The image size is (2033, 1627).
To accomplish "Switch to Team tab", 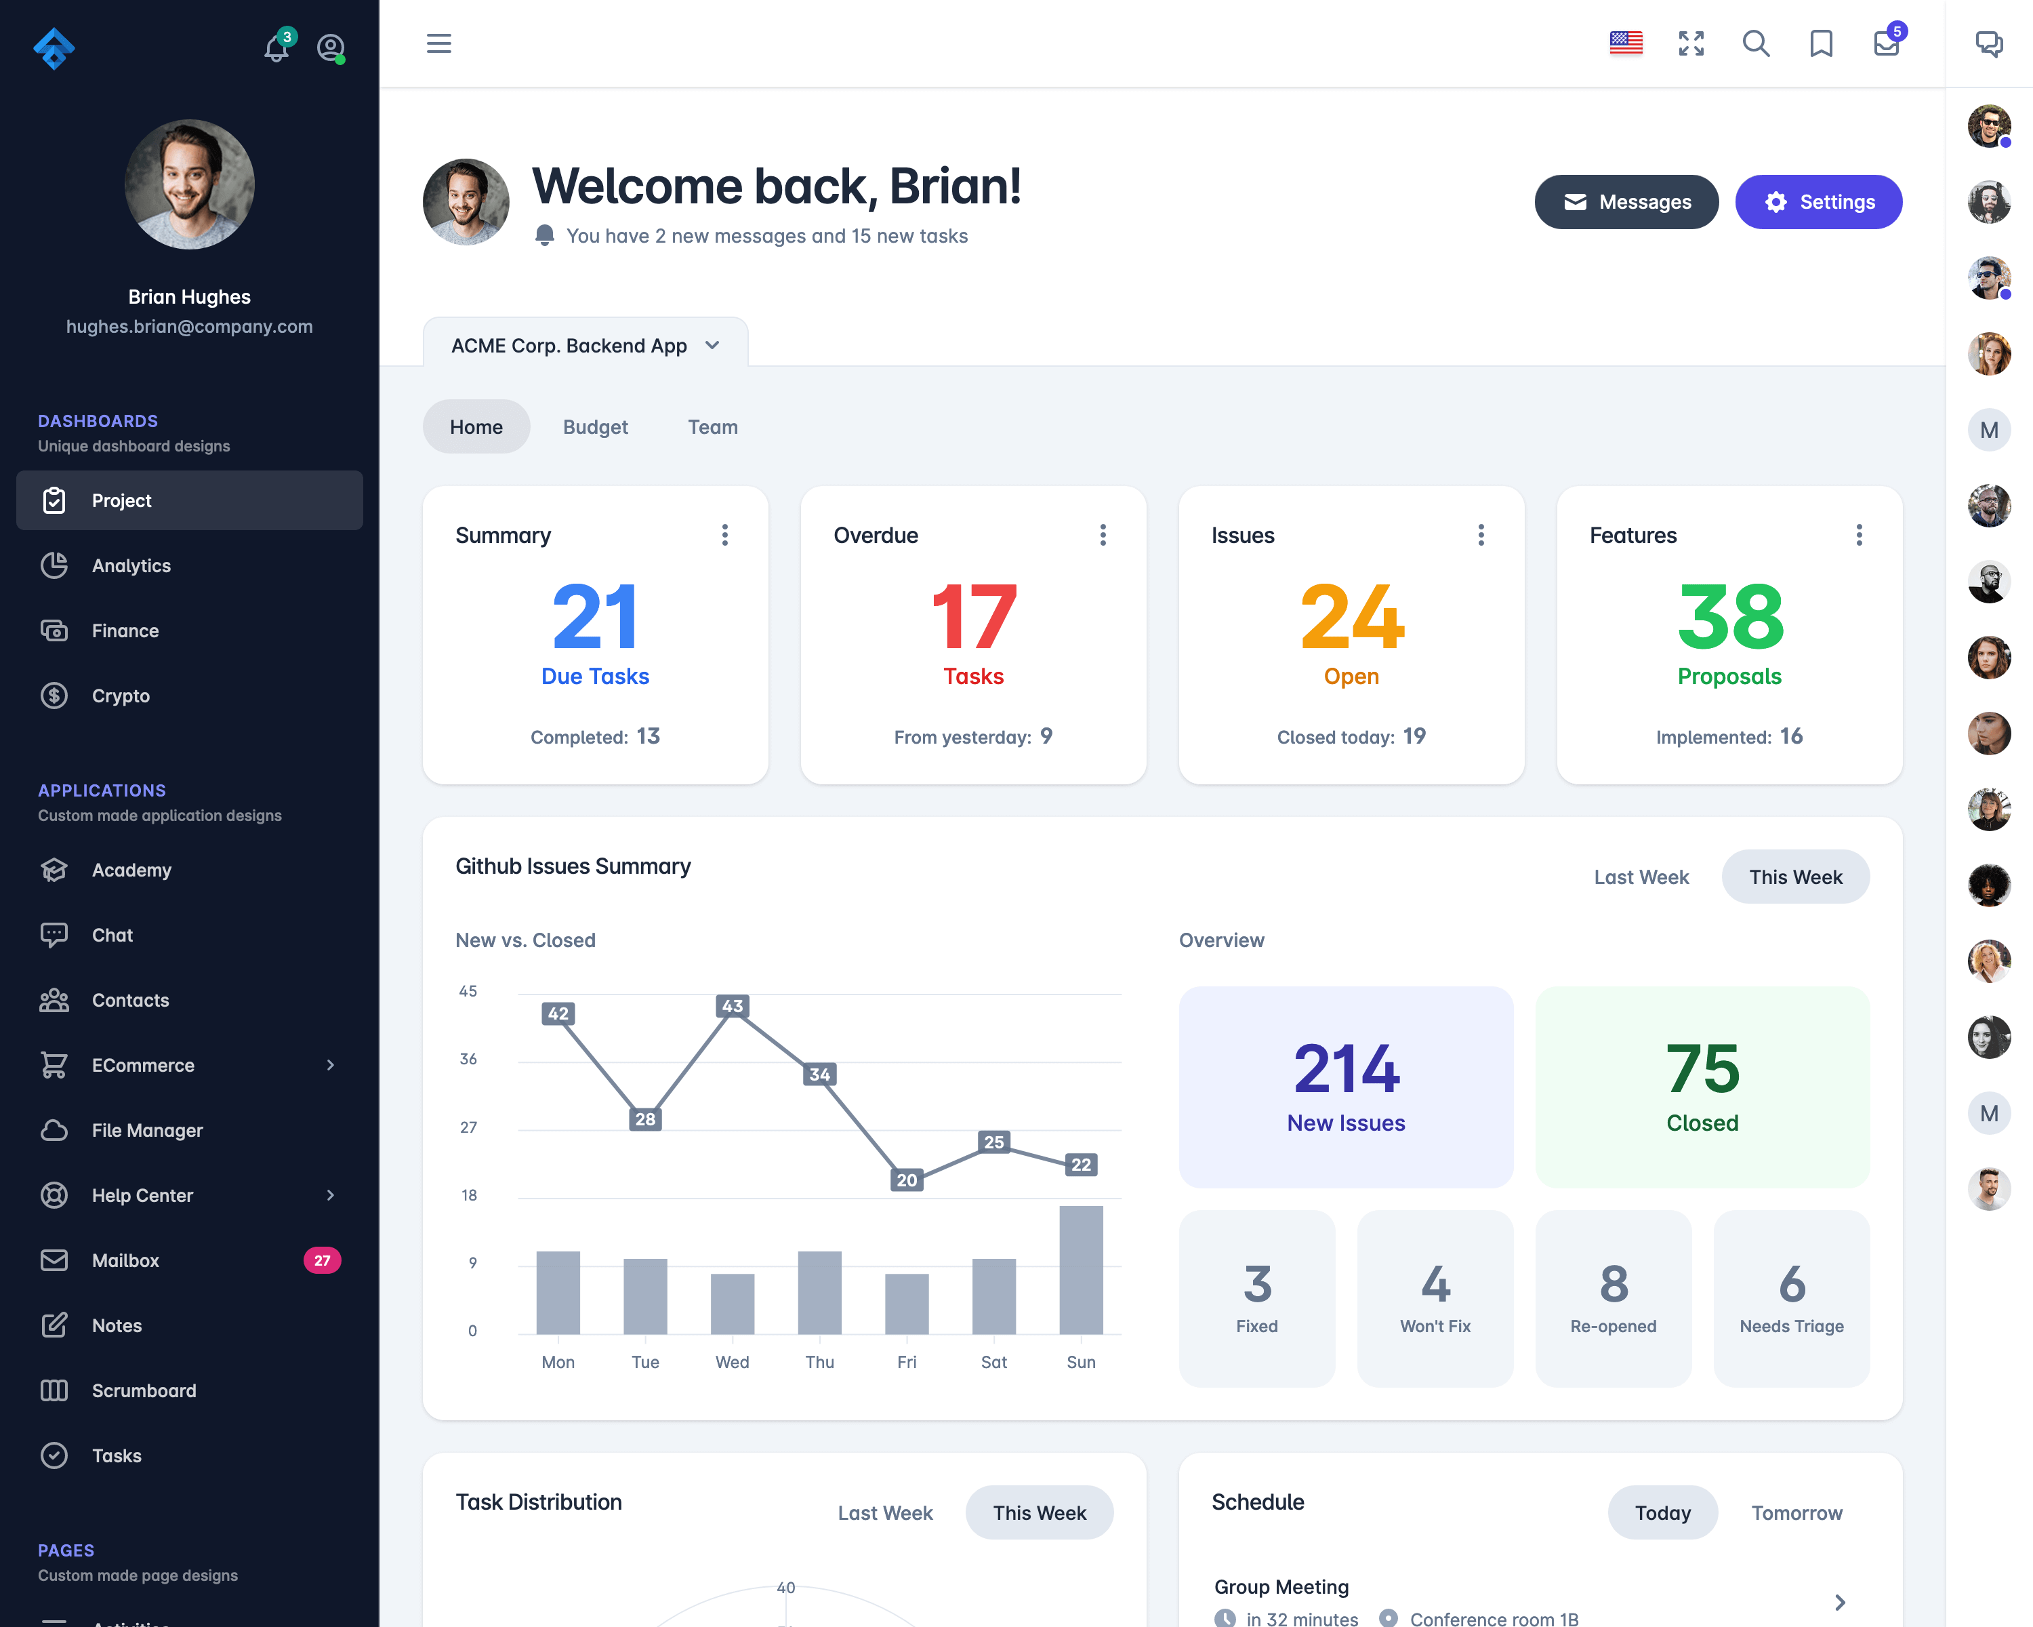I will coord(714,426).
